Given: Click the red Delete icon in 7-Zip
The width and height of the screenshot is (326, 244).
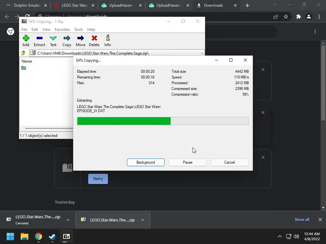Looking at the screenshot, I should click(x=94, y=41).
